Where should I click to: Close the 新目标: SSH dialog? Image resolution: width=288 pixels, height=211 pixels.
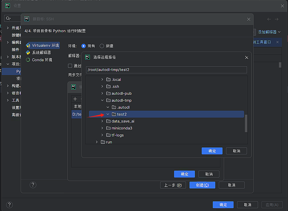coord(249,19)
